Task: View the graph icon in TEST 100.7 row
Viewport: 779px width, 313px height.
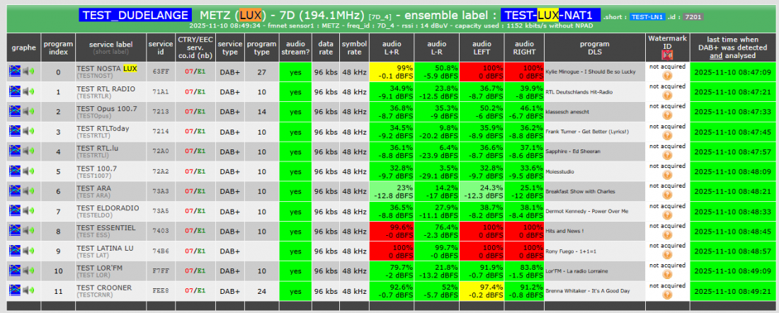Action: (15, 171)
